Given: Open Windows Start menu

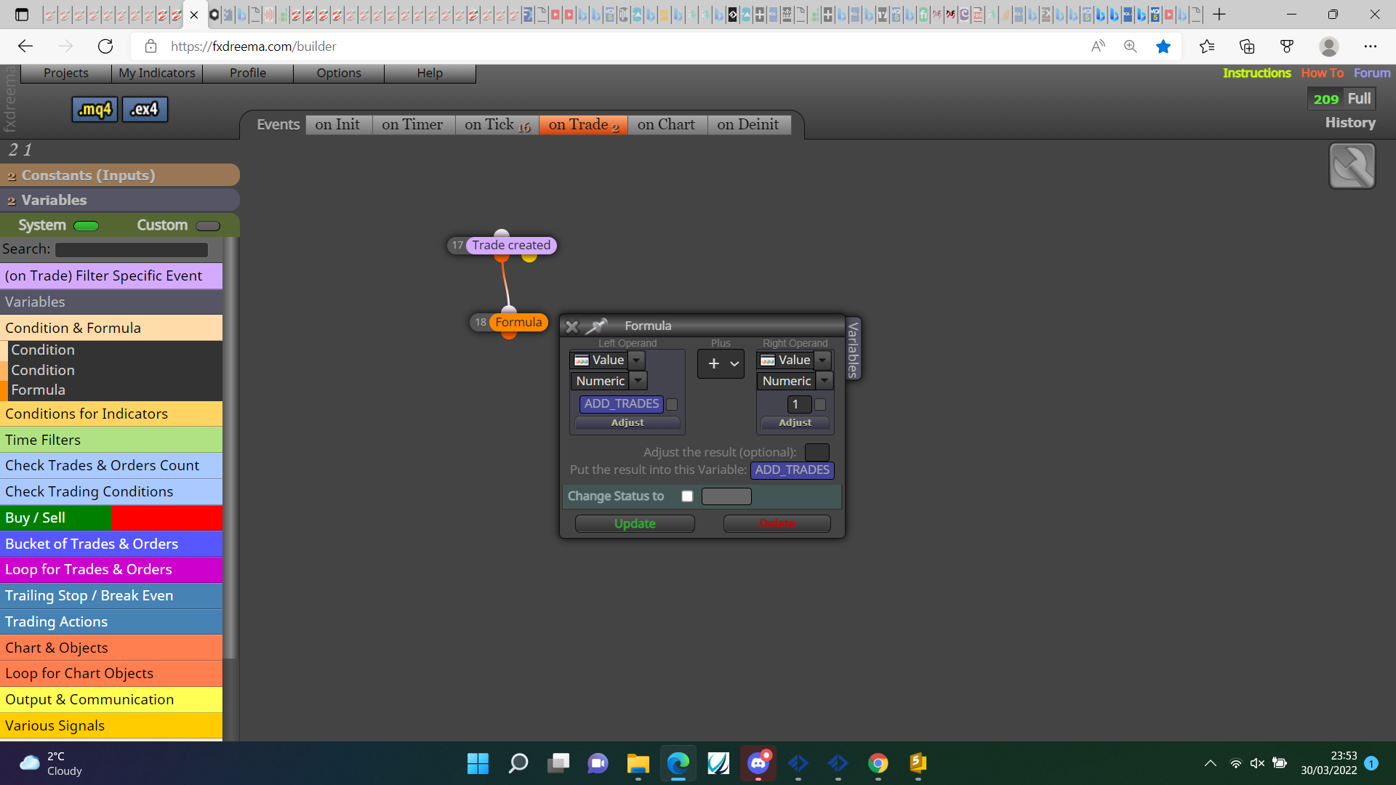Looking at the screenshot, I should point(478,763).
